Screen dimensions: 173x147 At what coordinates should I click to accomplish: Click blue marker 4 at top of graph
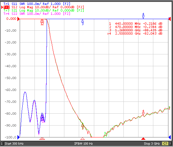click(143, 16)
